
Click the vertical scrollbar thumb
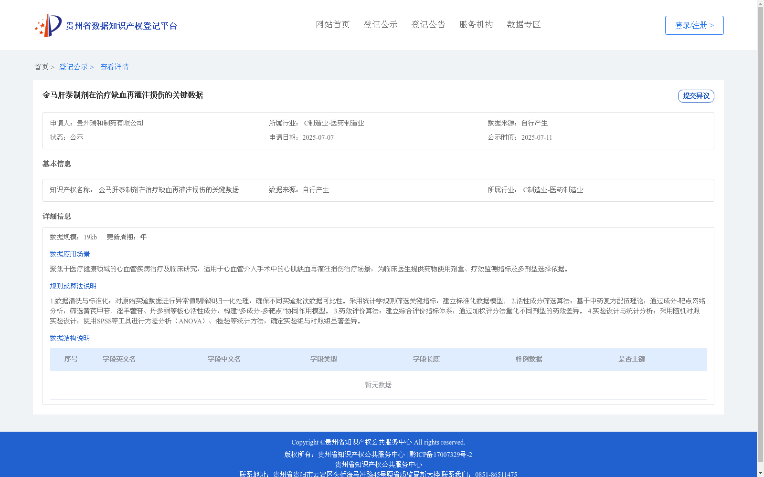[761, 234]
